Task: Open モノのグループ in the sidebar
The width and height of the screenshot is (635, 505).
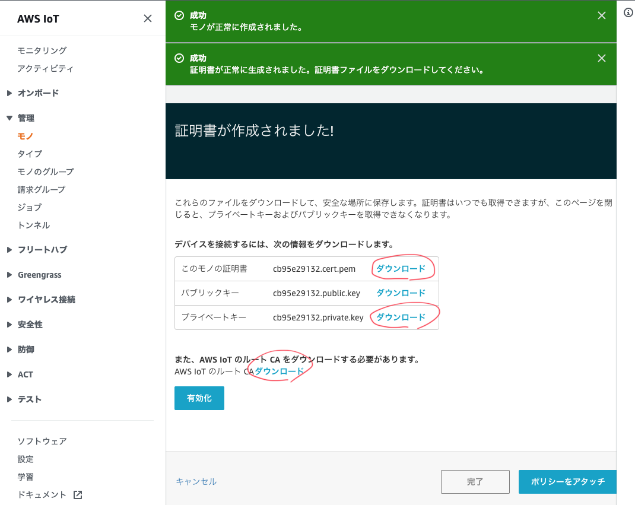Action: pyautogui.click(x=45, y=171)
